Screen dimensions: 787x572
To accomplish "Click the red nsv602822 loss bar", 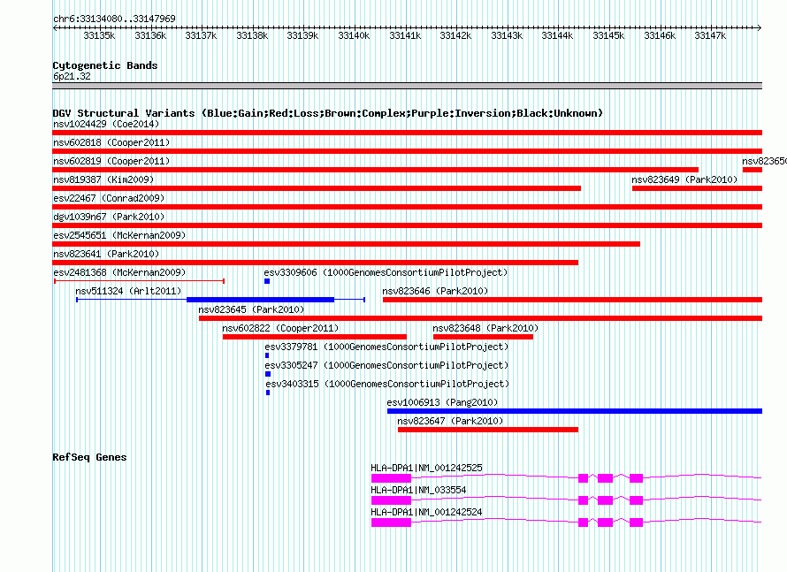I will point(315,337).
